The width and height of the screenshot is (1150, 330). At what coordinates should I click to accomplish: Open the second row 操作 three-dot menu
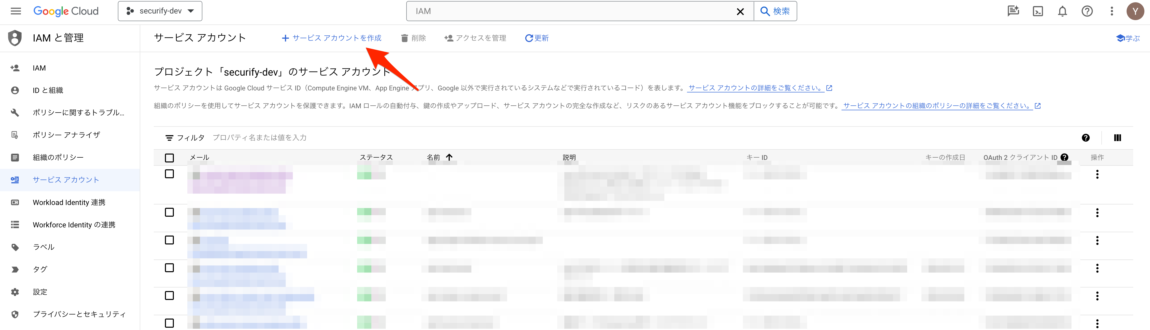tap(1097, 213)
